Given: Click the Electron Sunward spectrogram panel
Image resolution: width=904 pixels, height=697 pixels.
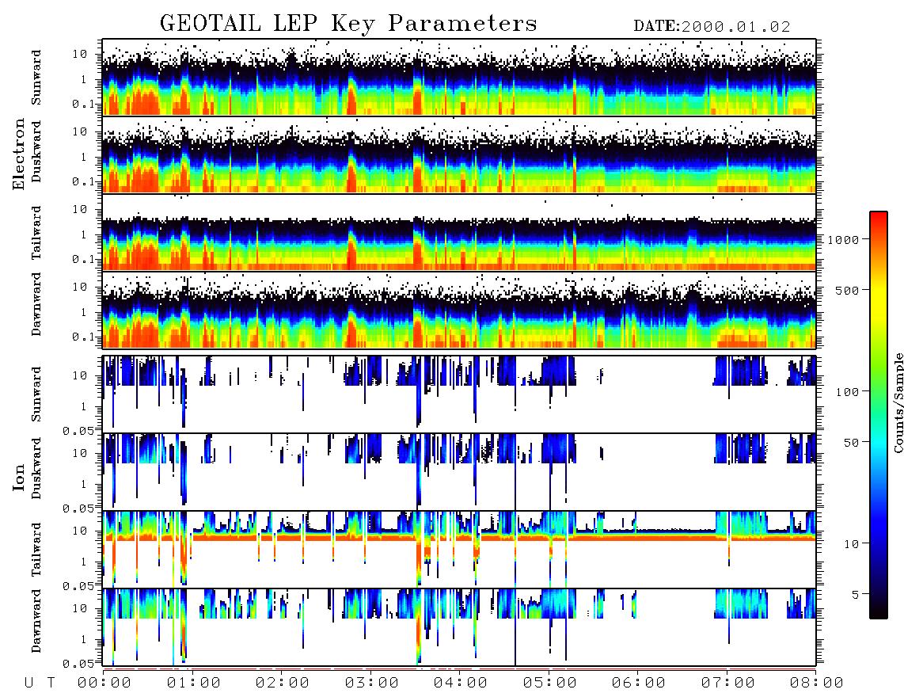Looking at the screenshot, I should (459, 78).
